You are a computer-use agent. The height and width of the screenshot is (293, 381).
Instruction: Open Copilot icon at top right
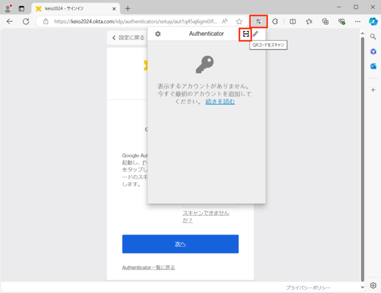373,21
